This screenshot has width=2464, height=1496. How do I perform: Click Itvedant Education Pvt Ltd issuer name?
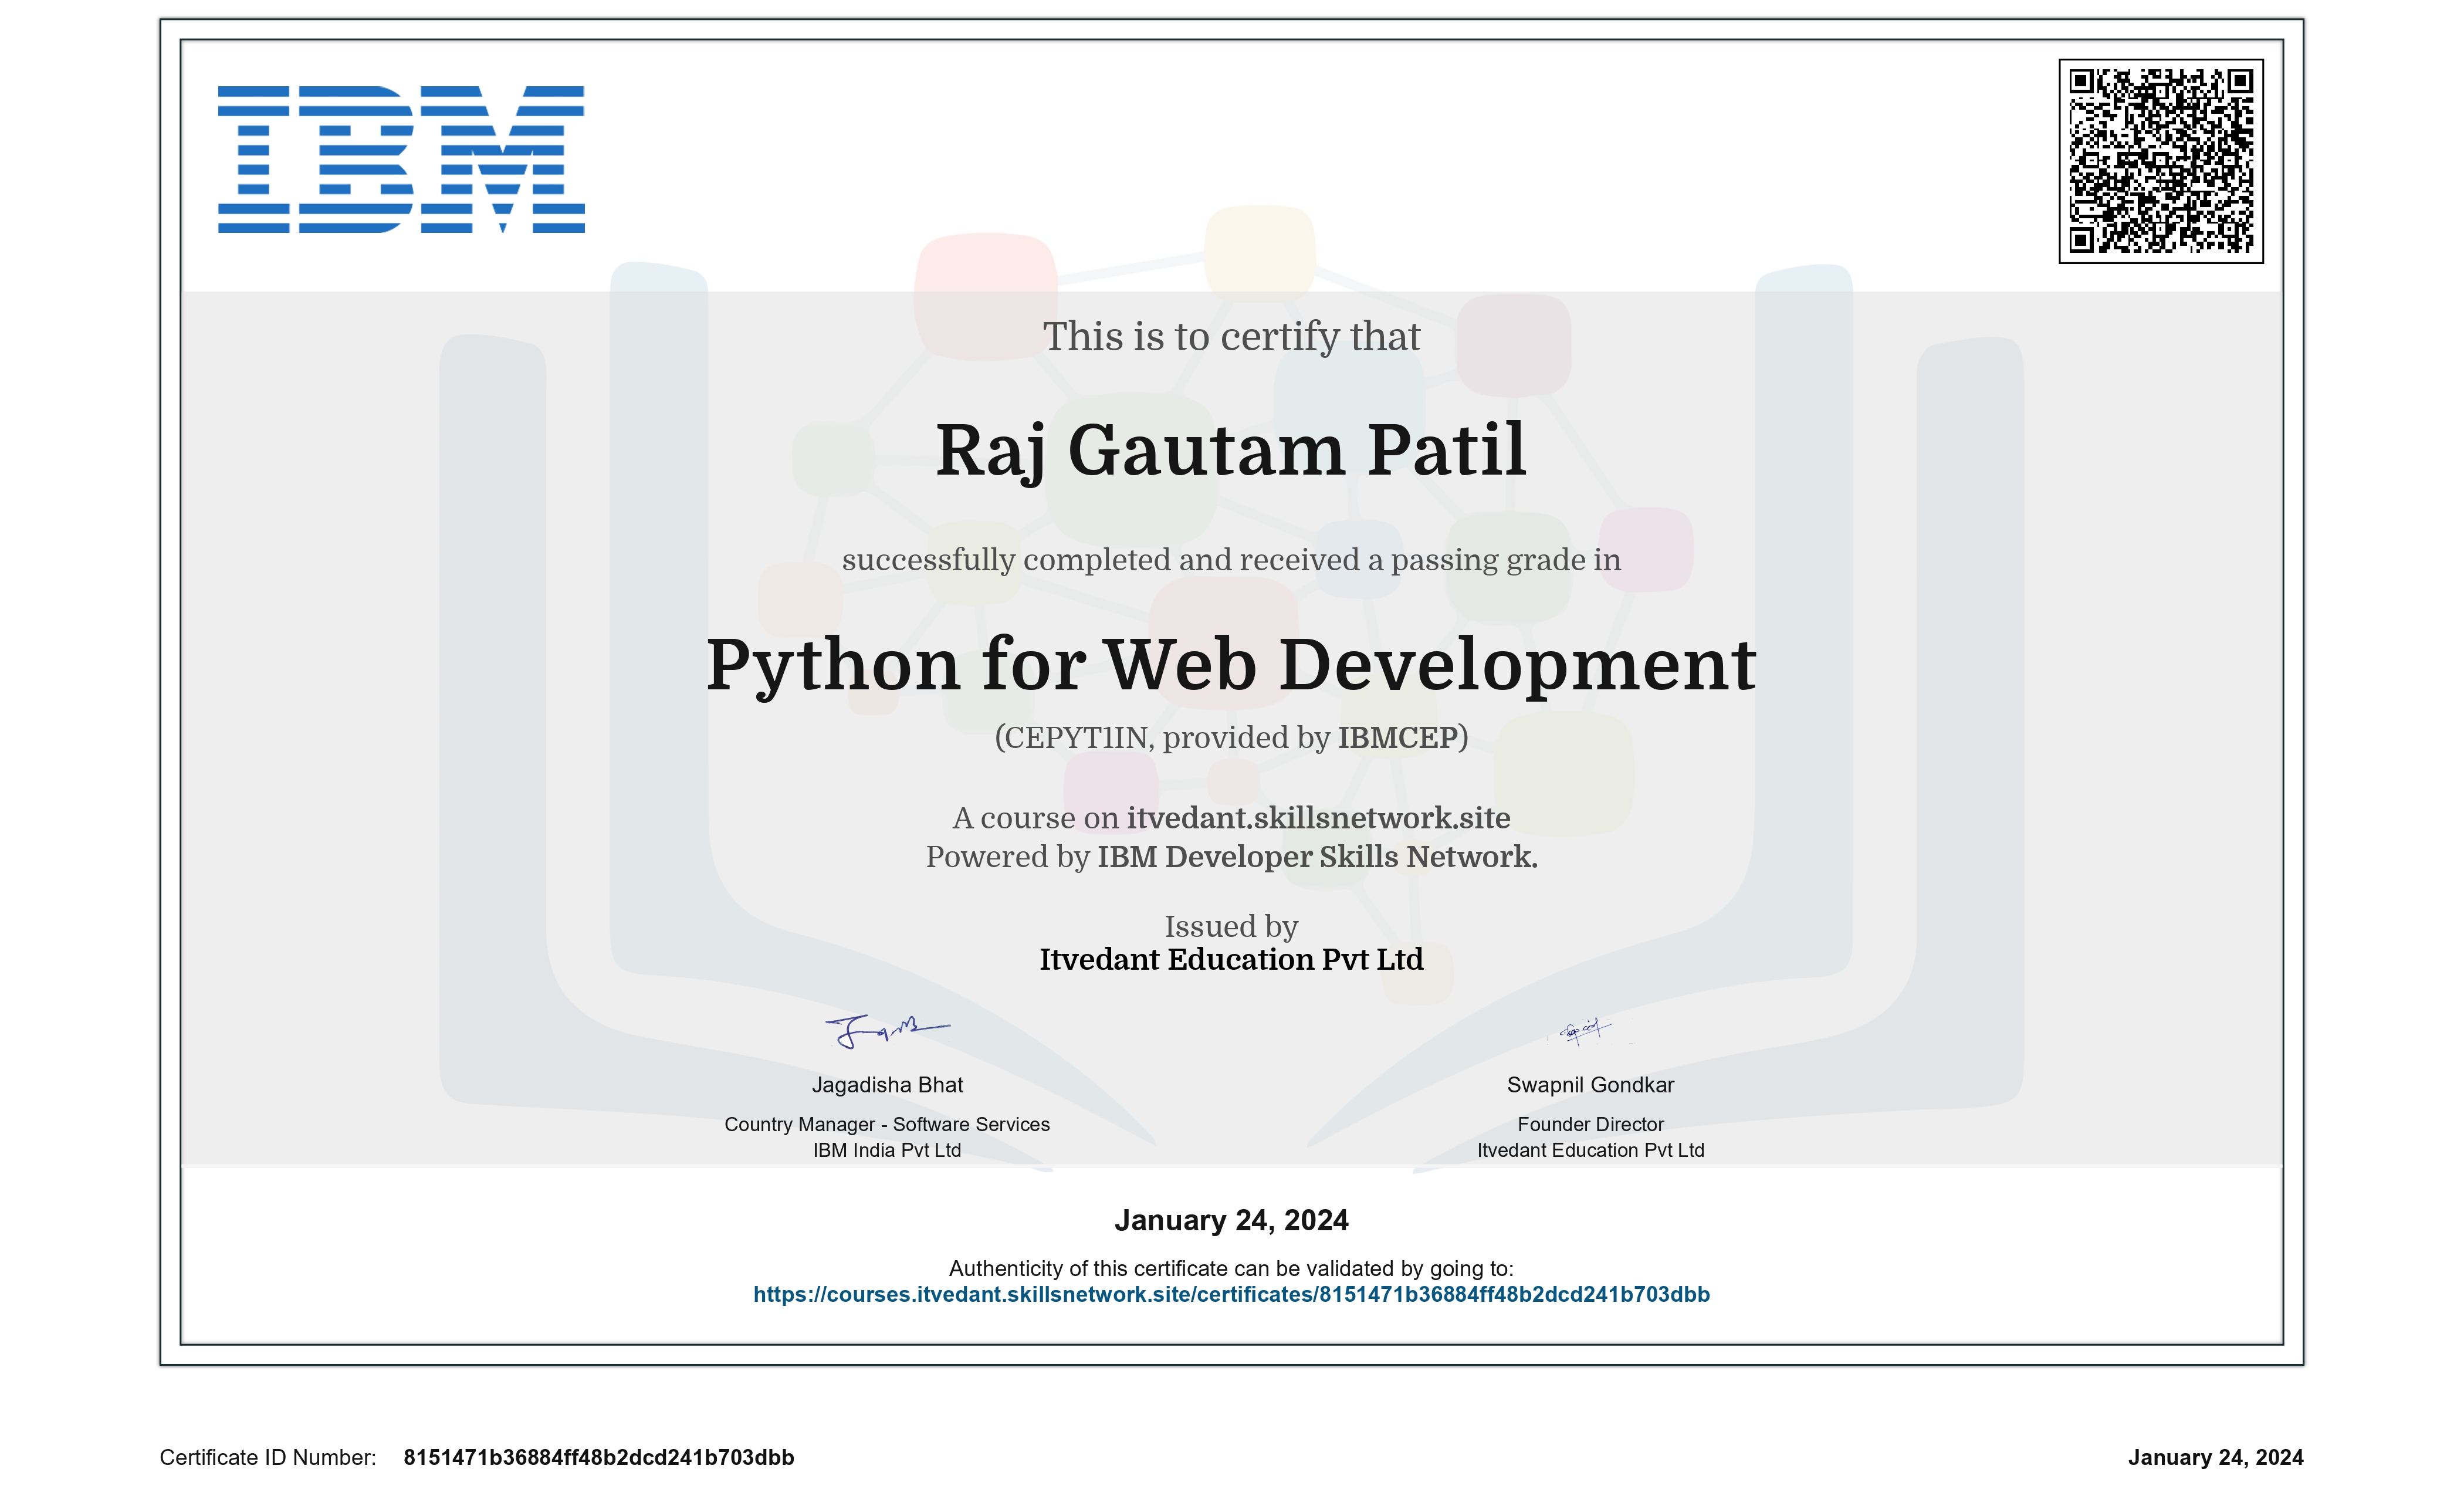(x=1231, y=959)
